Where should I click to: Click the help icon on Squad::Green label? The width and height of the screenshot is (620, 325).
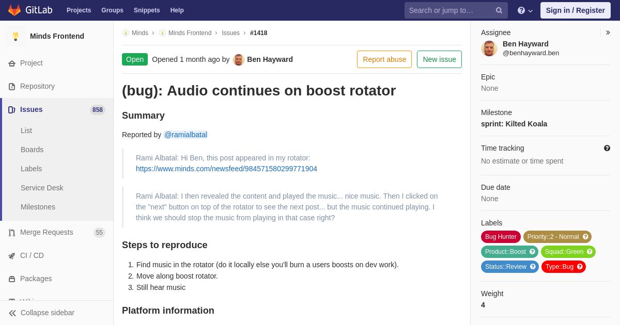(590, 252)
